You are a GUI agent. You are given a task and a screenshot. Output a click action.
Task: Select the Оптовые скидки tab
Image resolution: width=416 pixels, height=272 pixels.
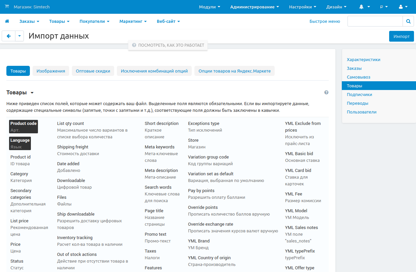93,71
